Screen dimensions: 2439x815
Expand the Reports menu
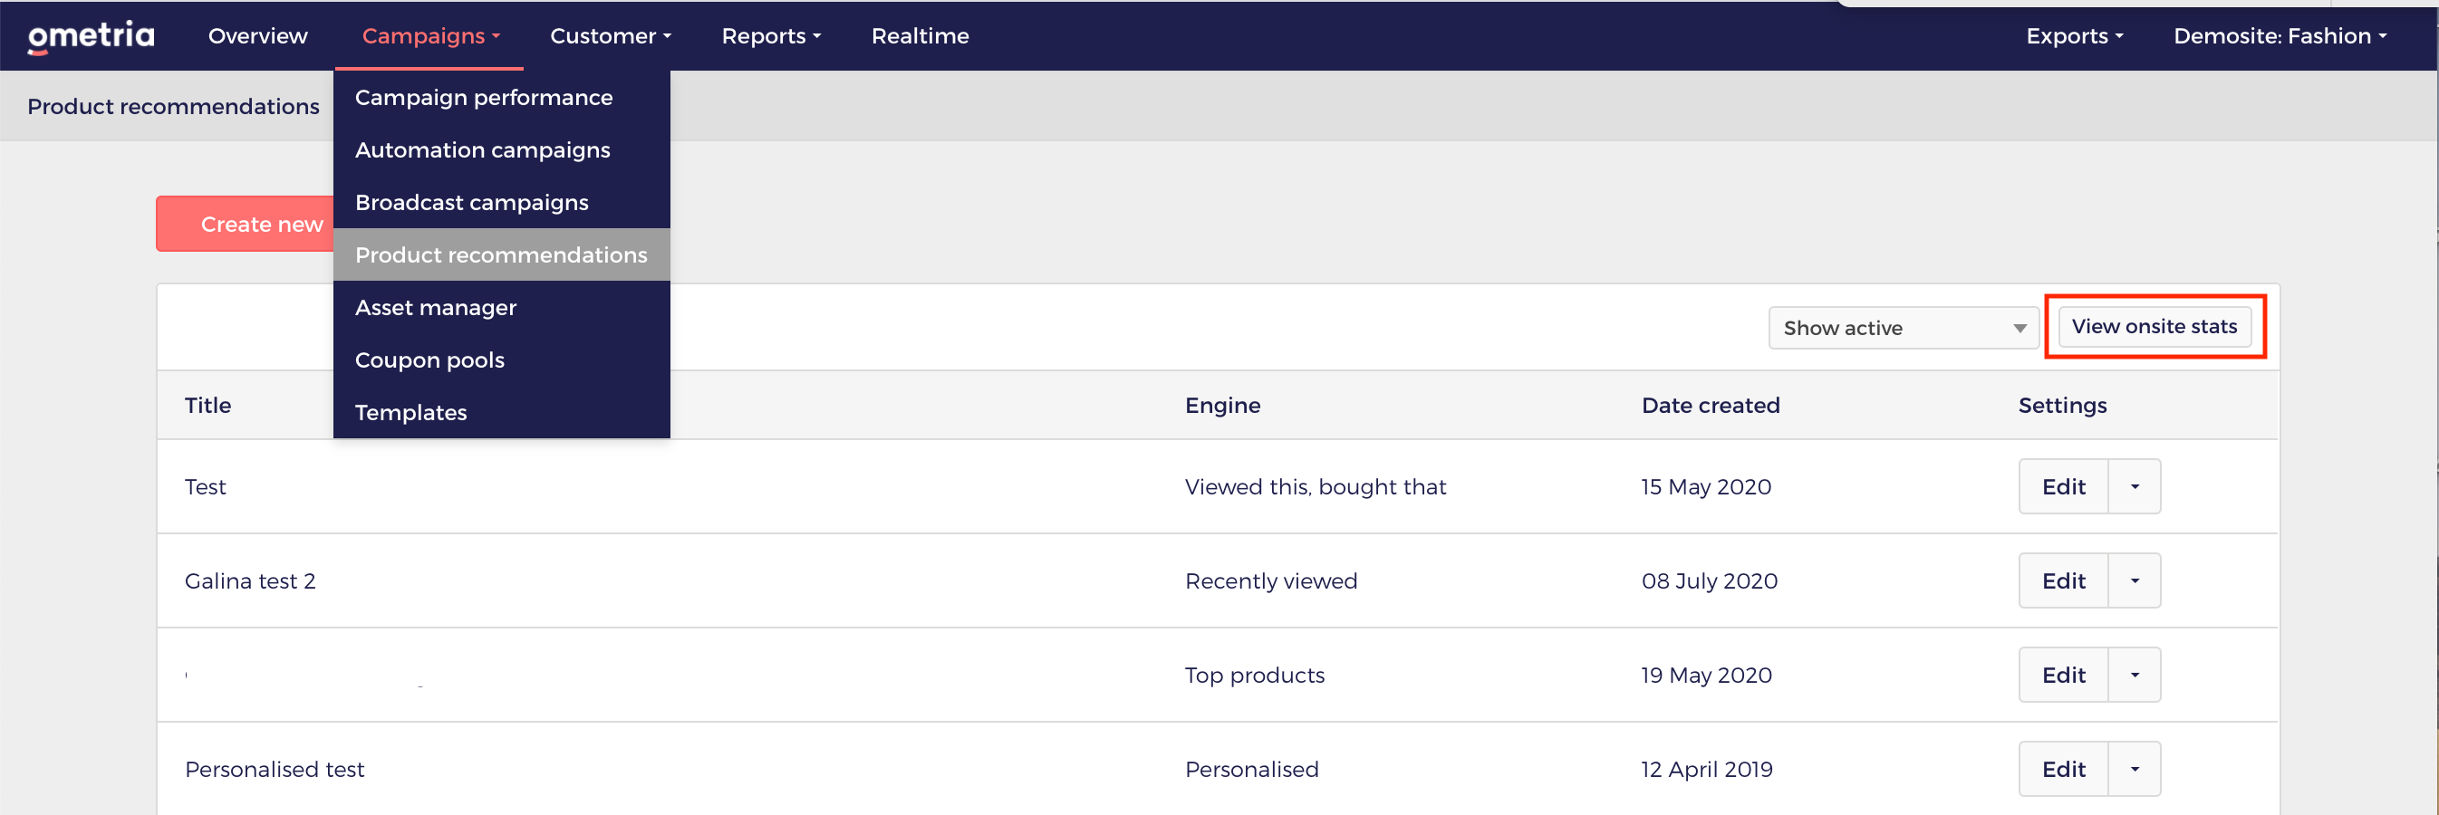(x=771, y=36)
